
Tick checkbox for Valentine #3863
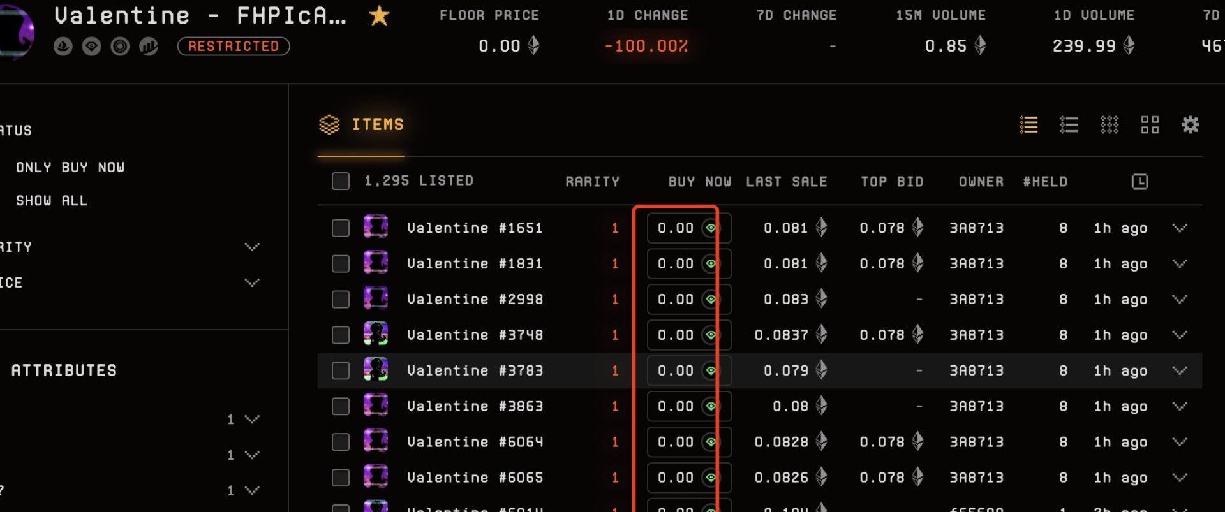[341, 406]
